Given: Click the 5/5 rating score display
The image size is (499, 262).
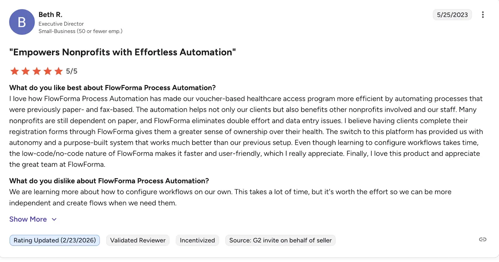Looking at the screenshot, I should (71, 71).
